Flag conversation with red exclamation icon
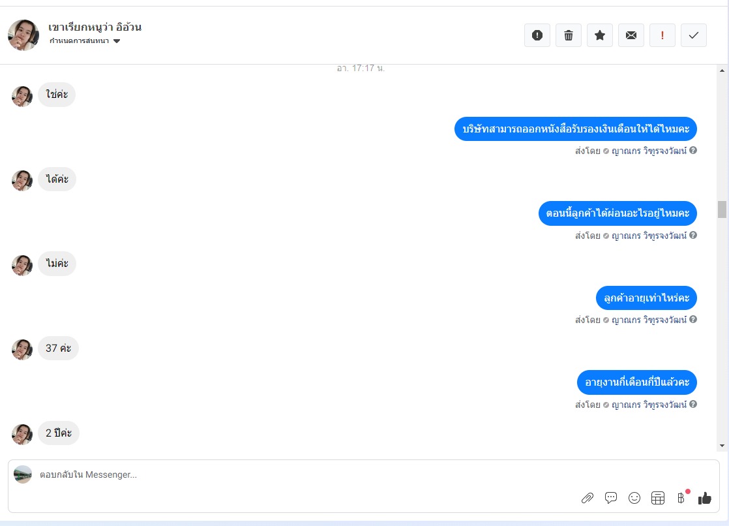 [662, 35]
